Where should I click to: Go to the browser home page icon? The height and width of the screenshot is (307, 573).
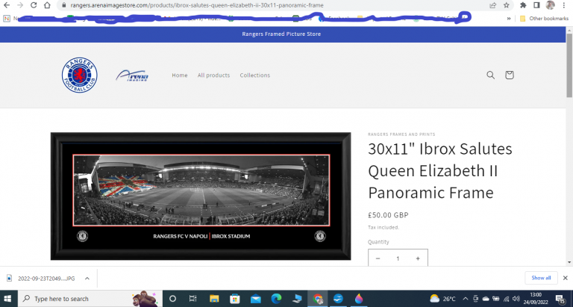[x=47, y=5]
